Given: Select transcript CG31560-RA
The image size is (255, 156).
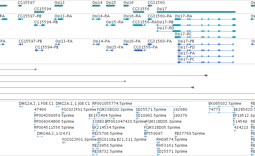Looking at the screenshot, I should (160, 16).
